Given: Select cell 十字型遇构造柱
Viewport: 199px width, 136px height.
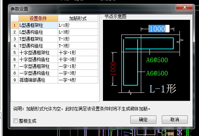Looking at the screenshot, I should click(38, 59).
